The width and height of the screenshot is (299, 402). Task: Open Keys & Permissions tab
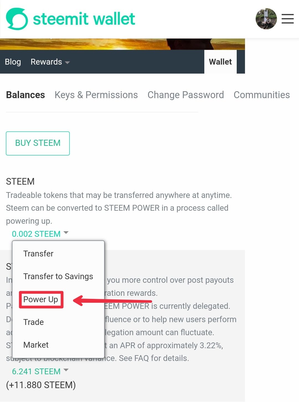point(96,95)
